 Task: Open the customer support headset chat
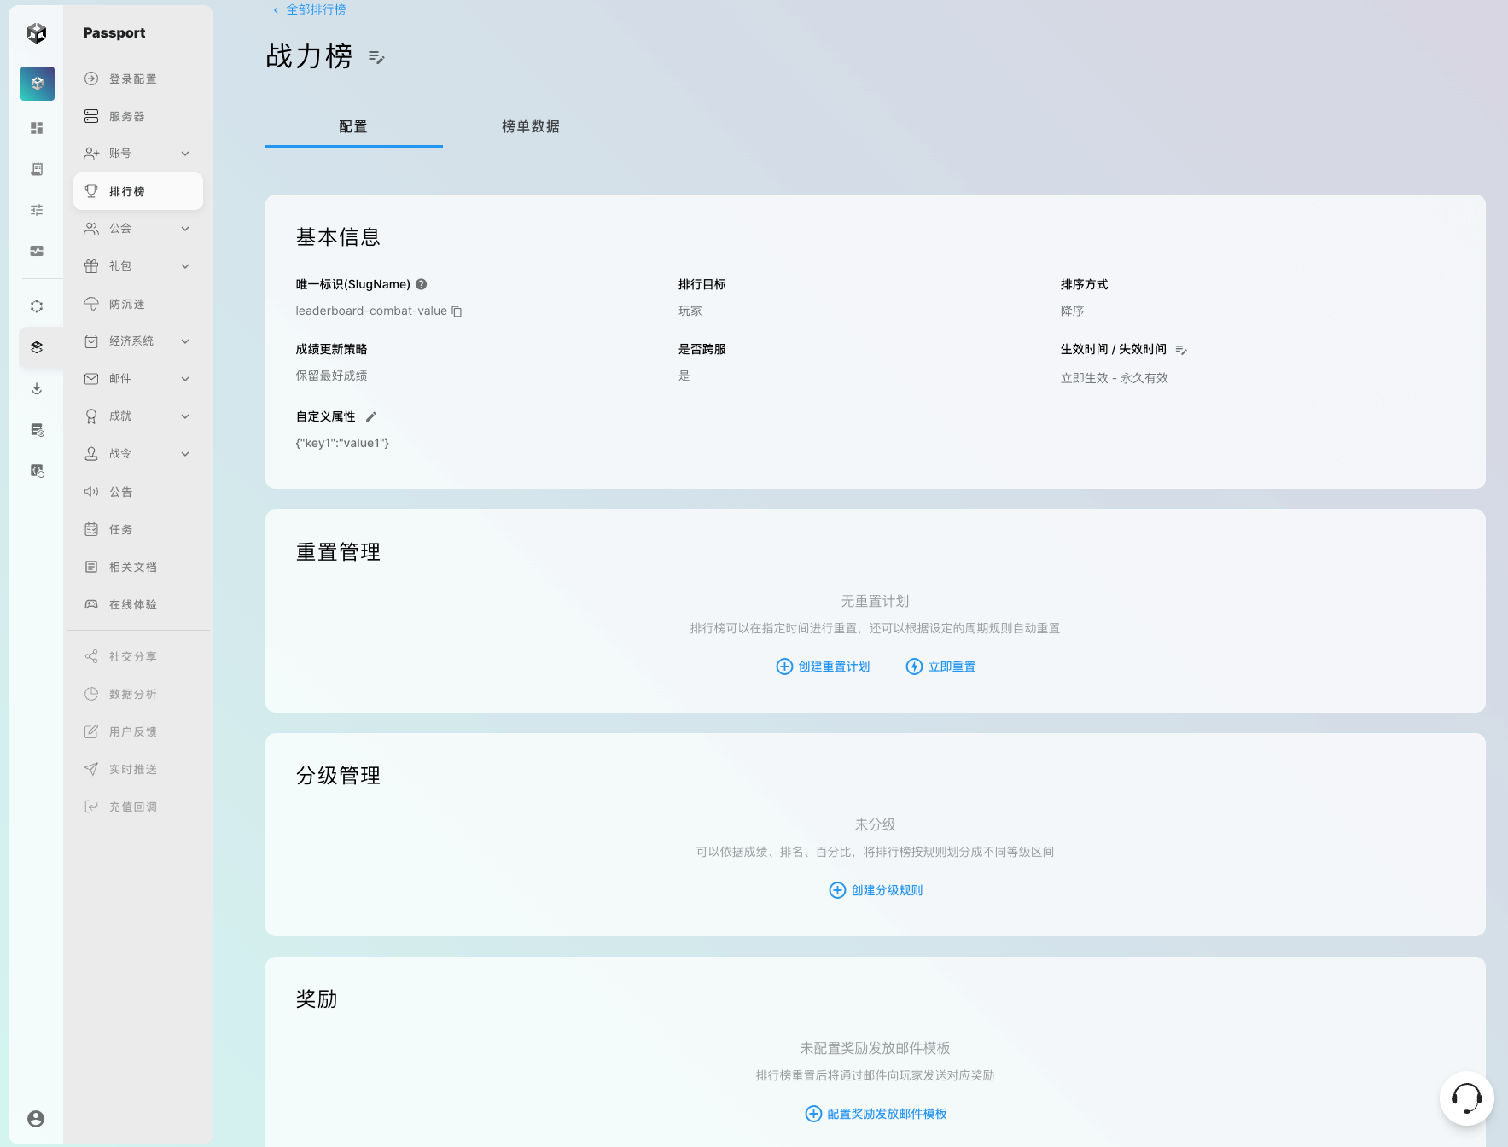(1465, 1098)
